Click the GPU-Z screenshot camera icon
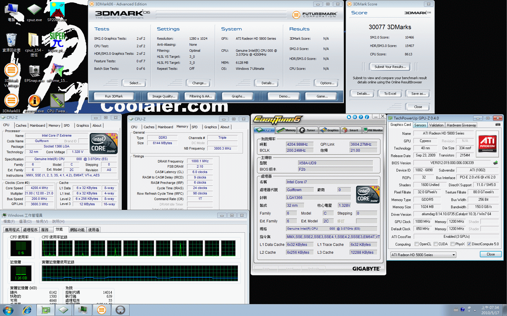Screen dimensions: 507x316 [x=498, y=125]
